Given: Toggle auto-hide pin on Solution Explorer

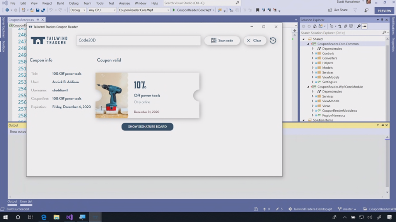Looking at the screenshot, I should tap(382, 20).
